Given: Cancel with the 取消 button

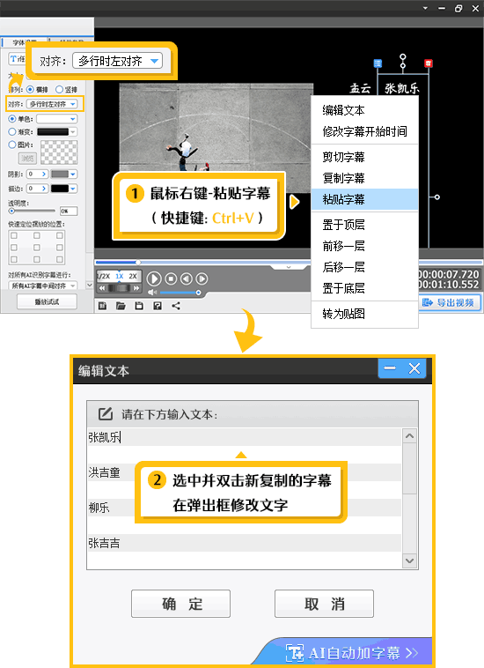Looking at the screenshot, I should coord(324,604).
